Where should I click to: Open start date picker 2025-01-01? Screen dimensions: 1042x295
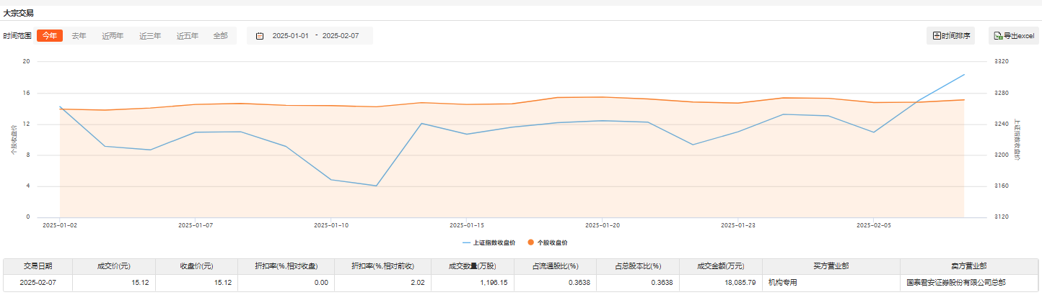click(290, 36)
